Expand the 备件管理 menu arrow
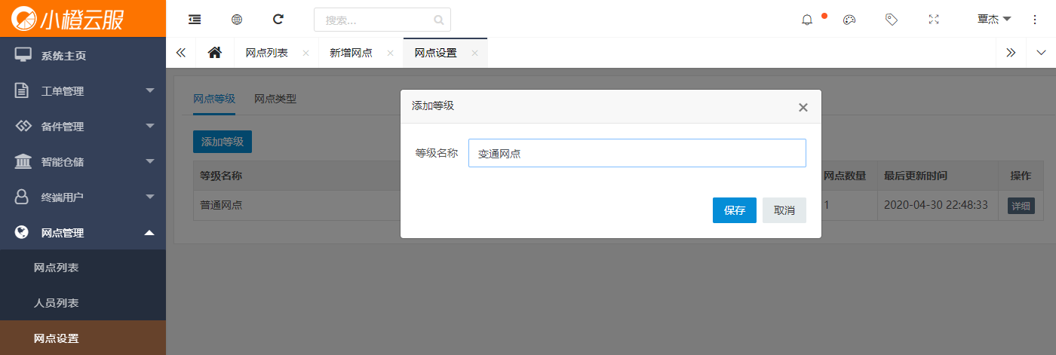 pyautogui.click(x=149, y=126)
